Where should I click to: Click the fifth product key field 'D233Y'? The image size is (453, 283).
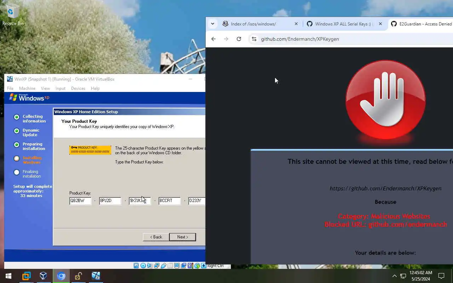point(197,201)
